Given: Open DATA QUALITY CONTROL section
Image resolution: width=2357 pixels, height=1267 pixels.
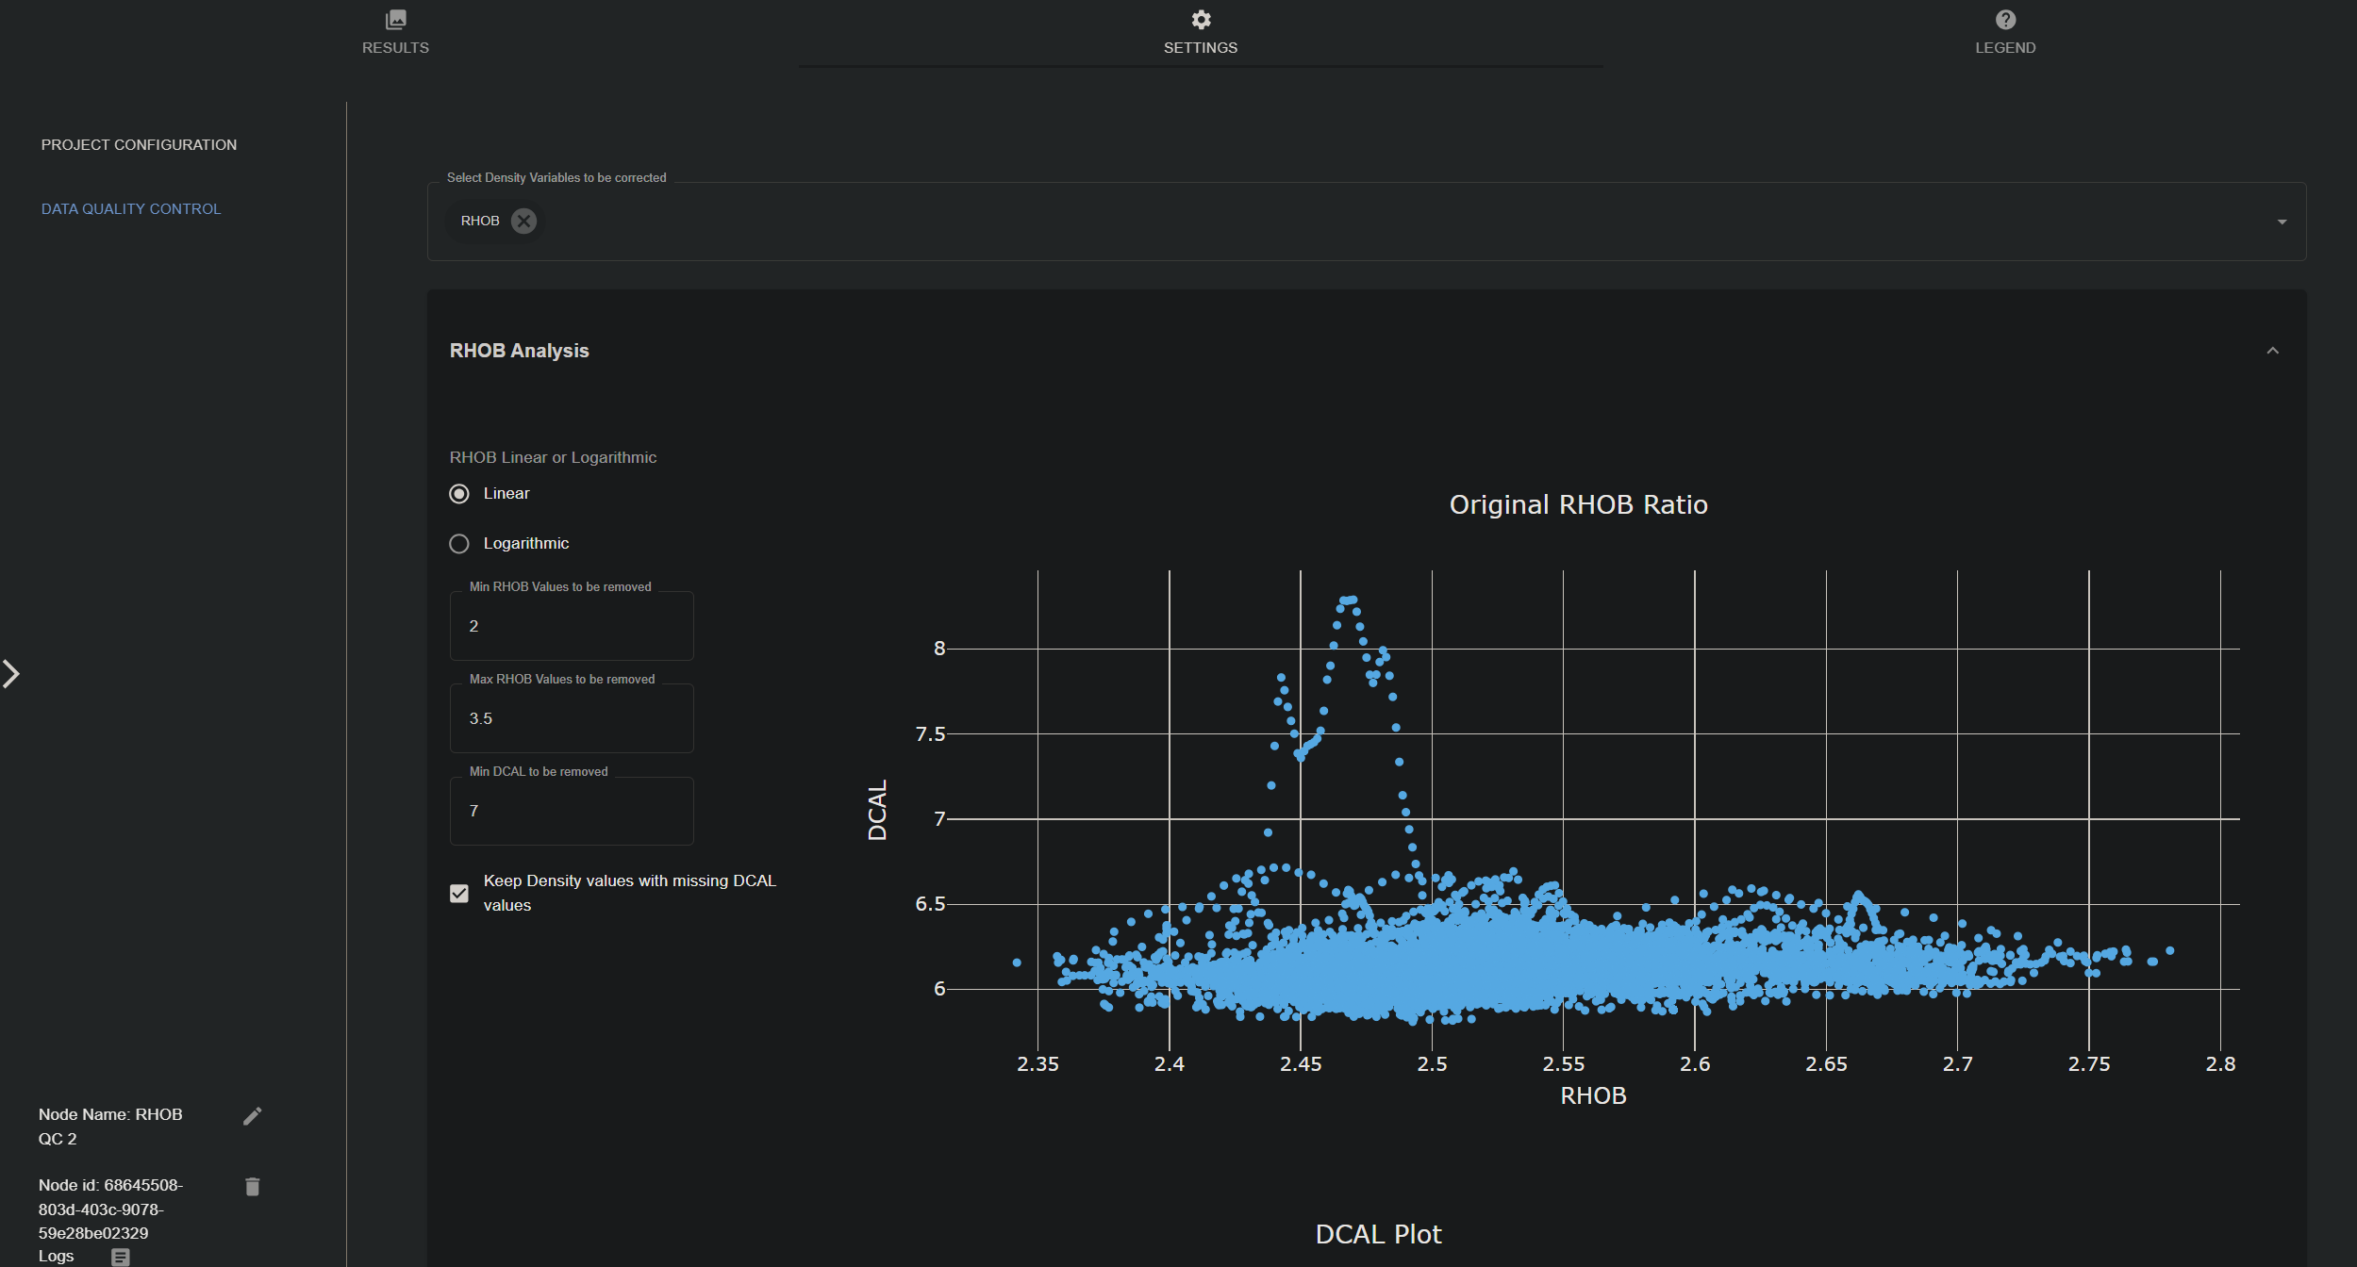Looking at the screenshot, I should pyautogui.click(x=131, y=208).
